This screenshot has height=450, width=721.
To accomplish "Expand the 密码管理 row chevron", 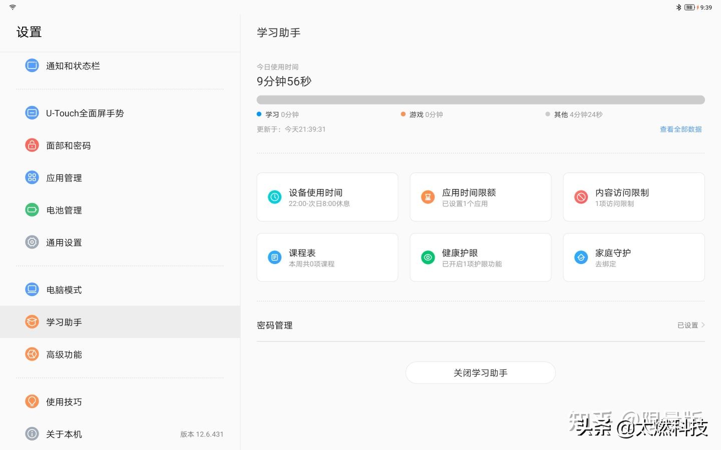I will (703, 325).
